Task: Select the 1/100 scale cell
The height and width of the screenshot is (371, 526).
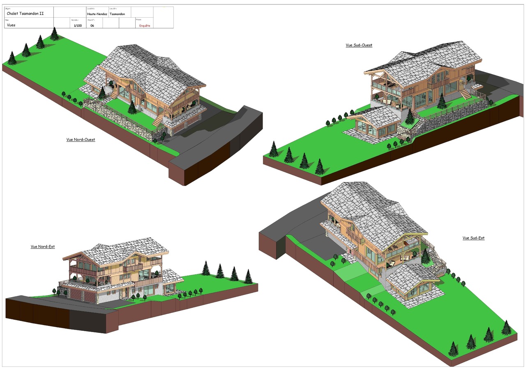Action: click(x=78, y=25)
